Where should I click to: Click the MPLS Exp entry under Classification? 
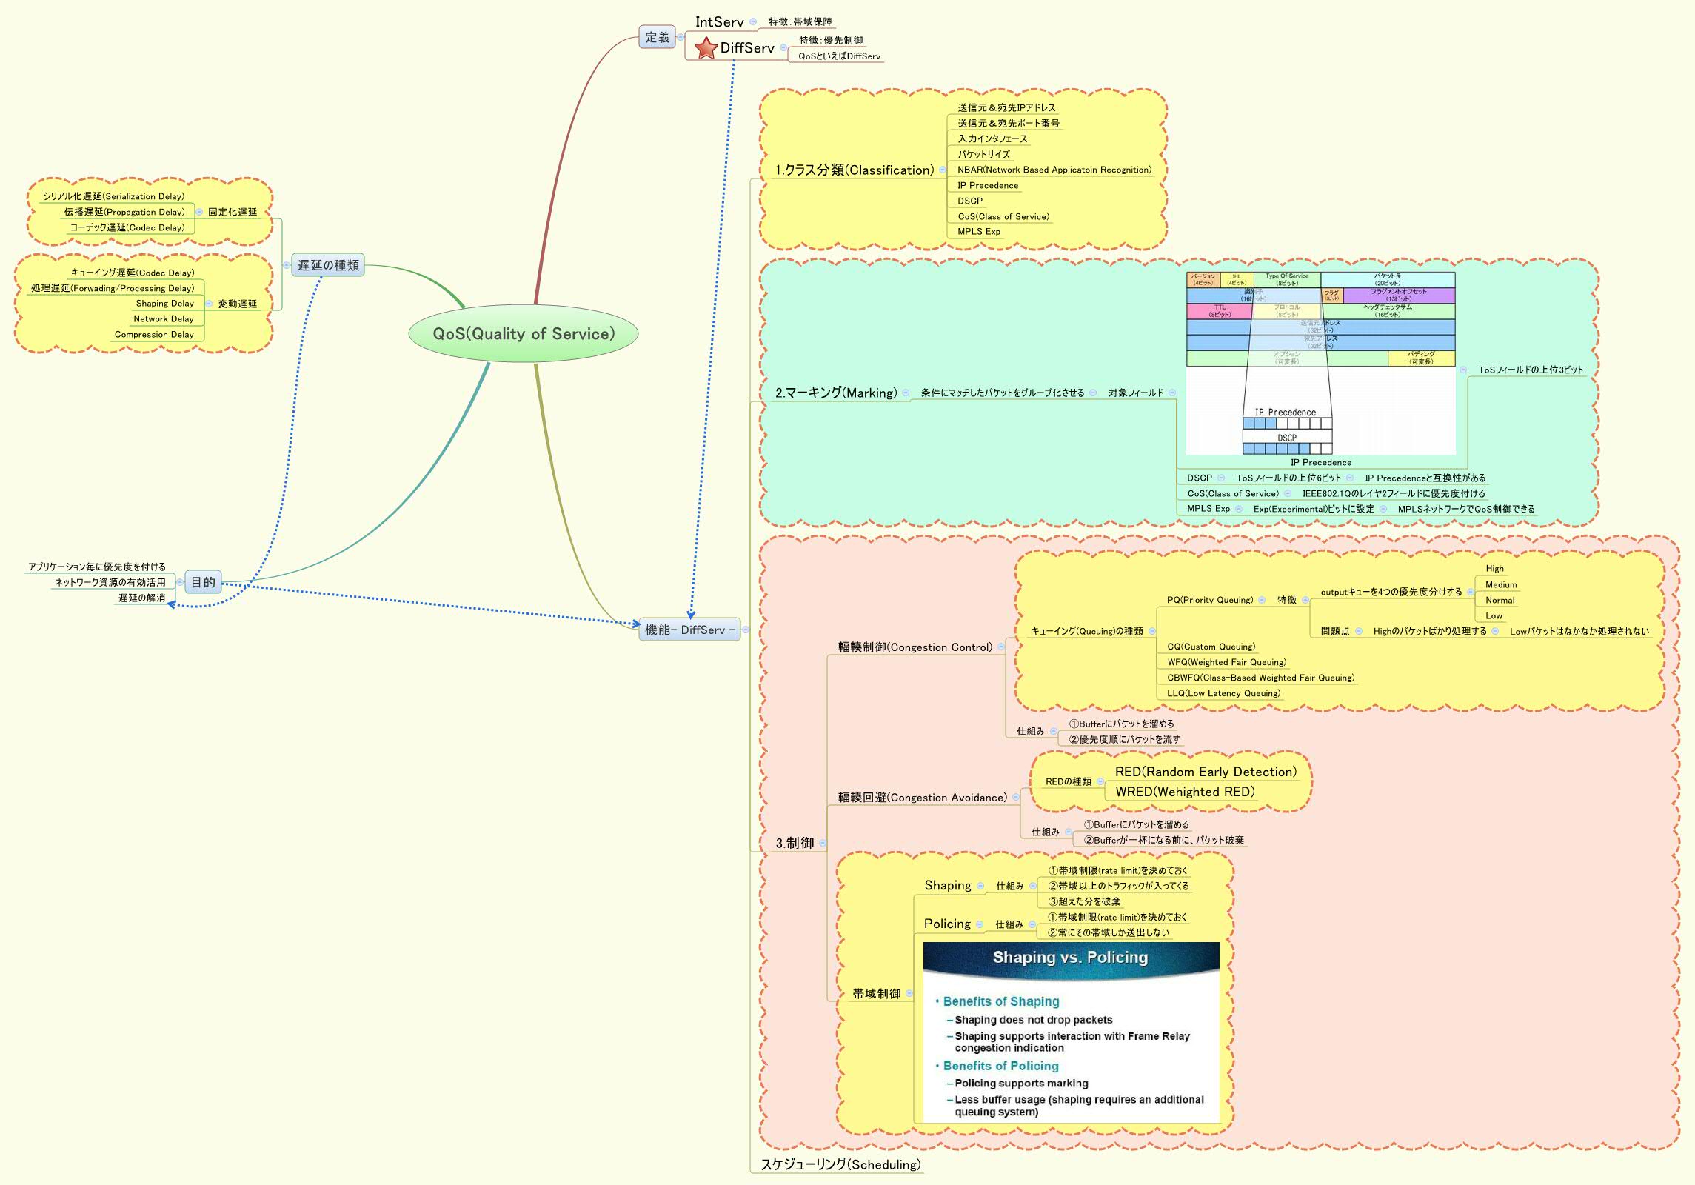pyautogui.click(x=979, y=231)
